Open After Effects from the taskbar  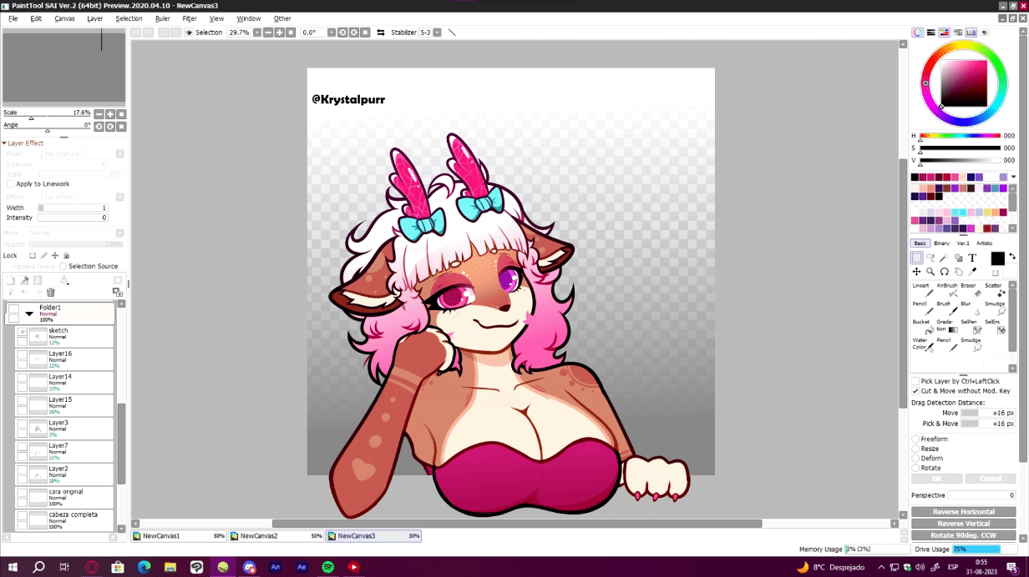[x=302, y=567]
